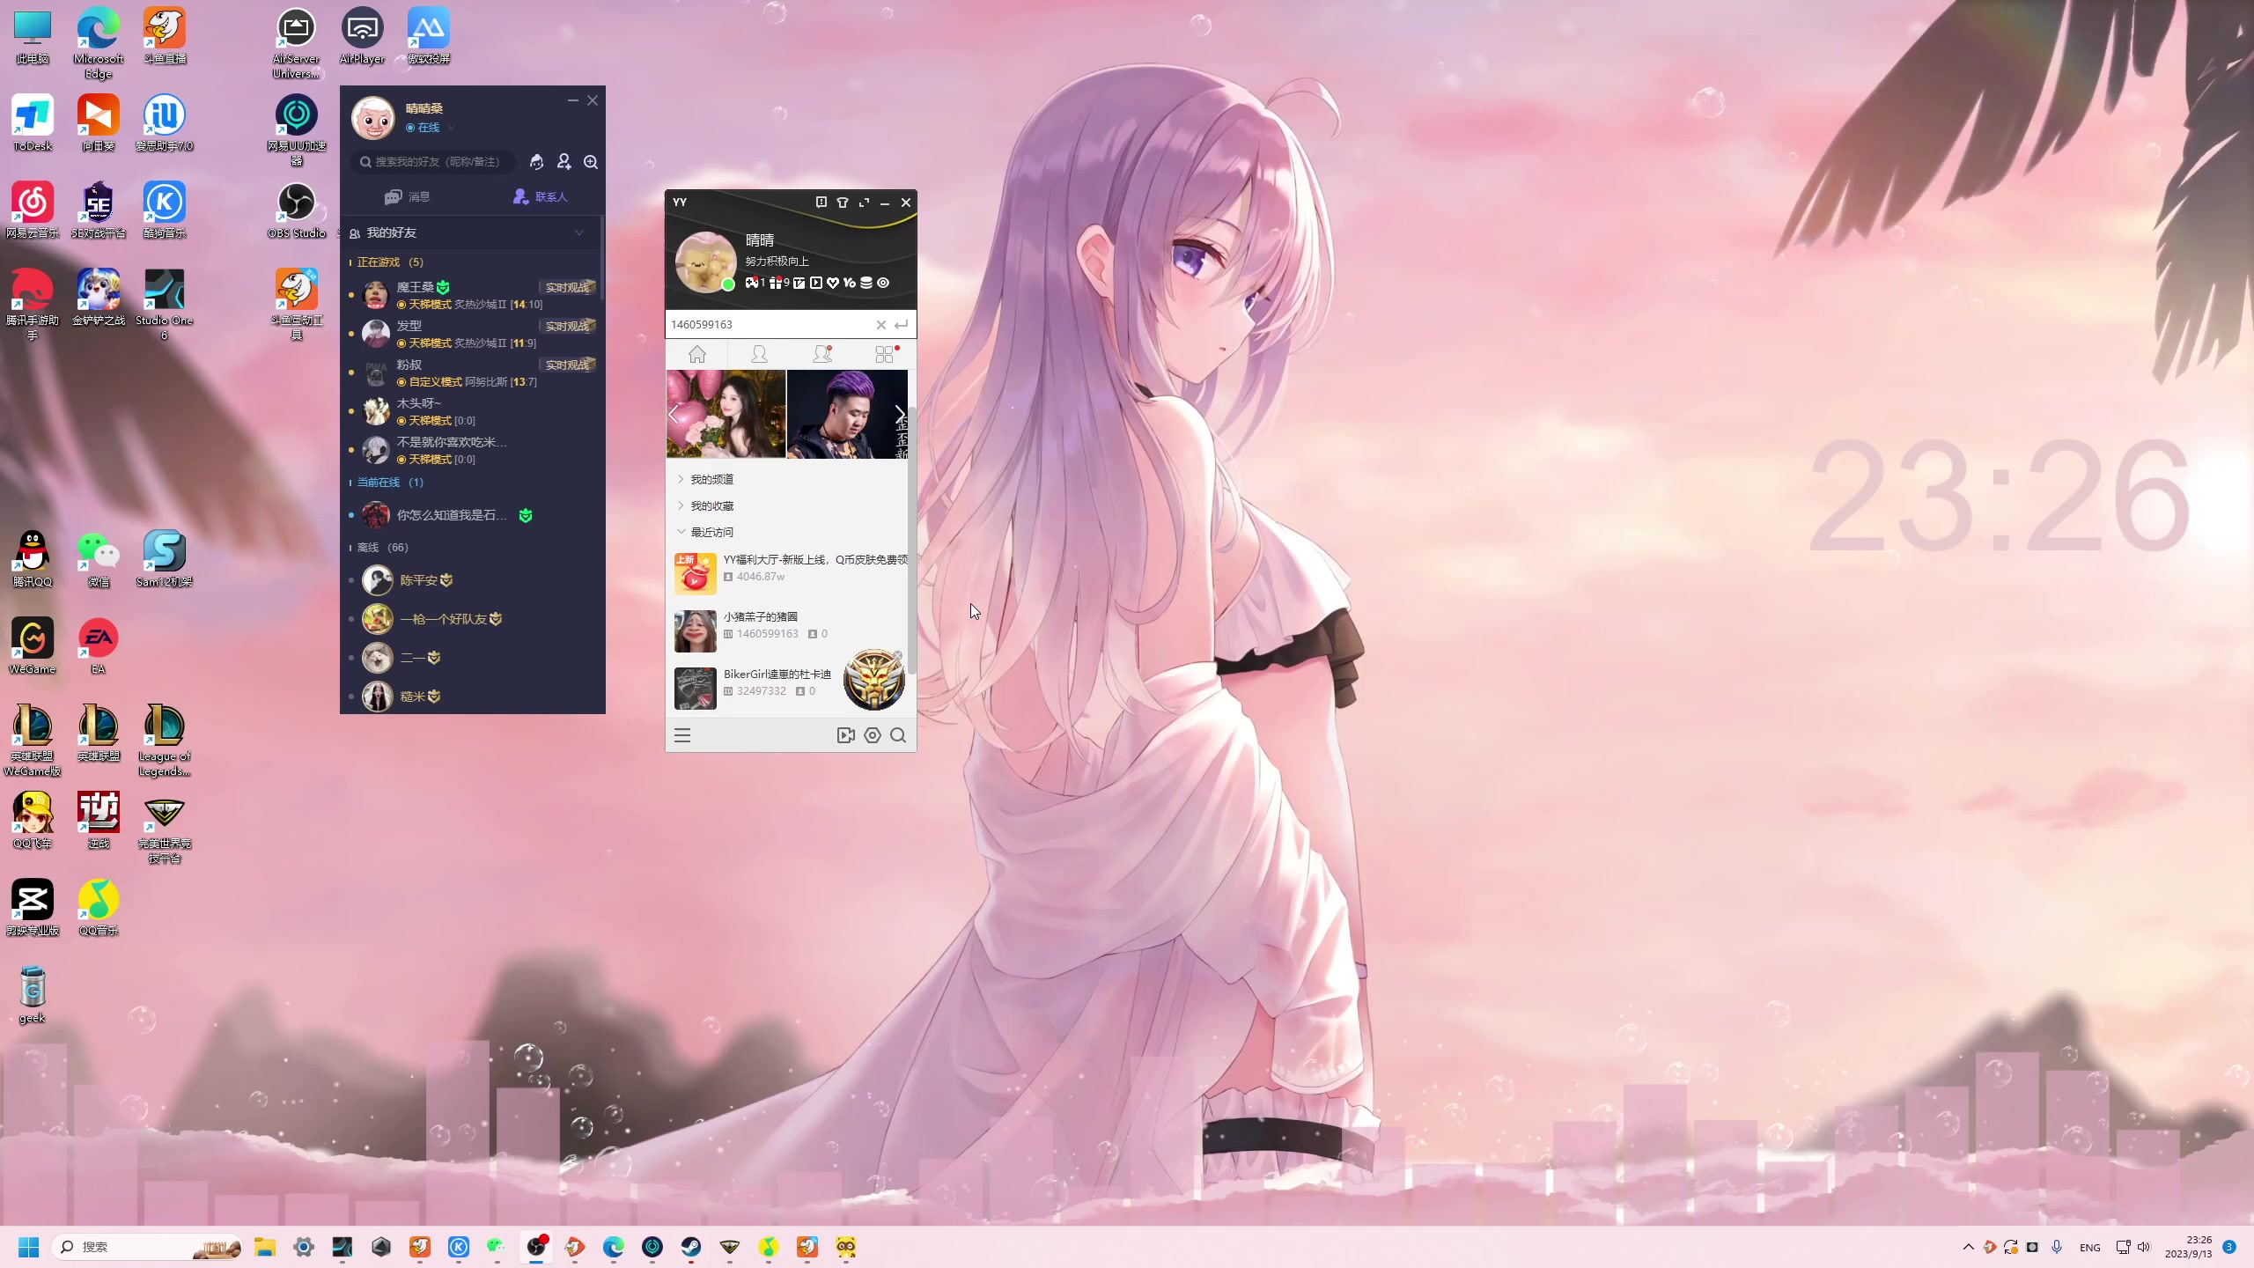Go to previous banner with left arrow
This screenshot has height=1268, width=2254.
[674, 414]
